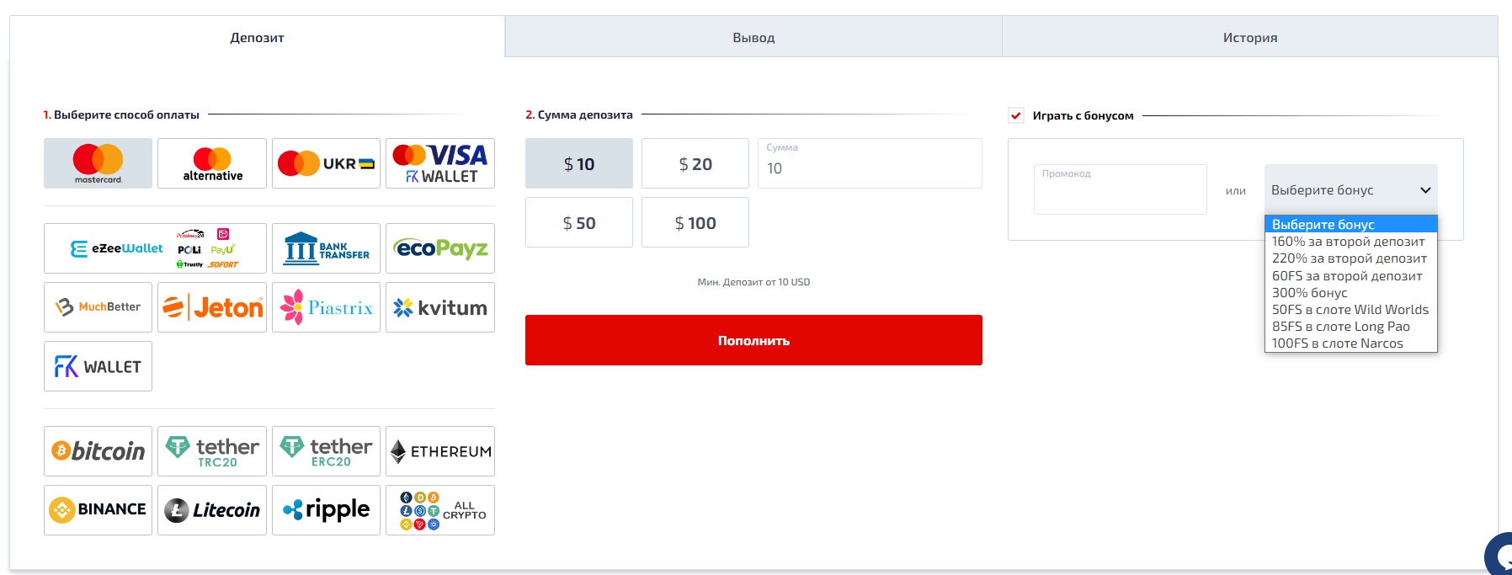Image resolution: width=1512 pixels, height=575 pixels.
Task: Set deposit amount to $50
Action: [579, 222]
